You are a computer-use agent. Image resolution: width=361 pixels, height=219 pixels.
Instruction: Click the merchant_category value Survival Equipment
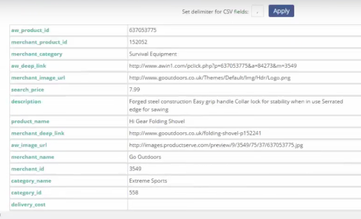153,54
